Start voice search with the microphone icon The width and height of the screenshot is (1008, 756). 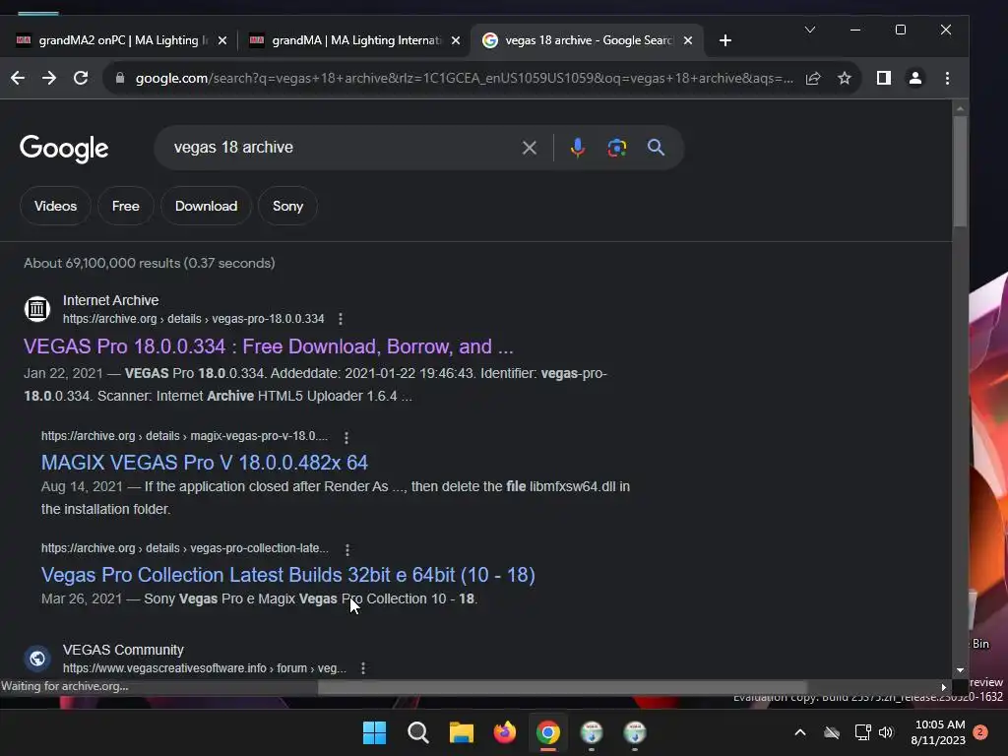(577, 148)
